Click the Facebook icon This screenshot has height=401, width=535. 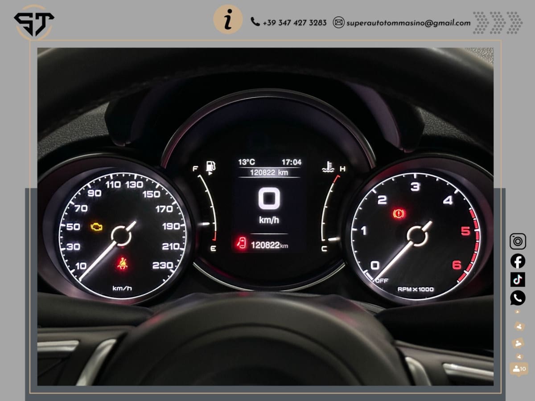(518, 261)
